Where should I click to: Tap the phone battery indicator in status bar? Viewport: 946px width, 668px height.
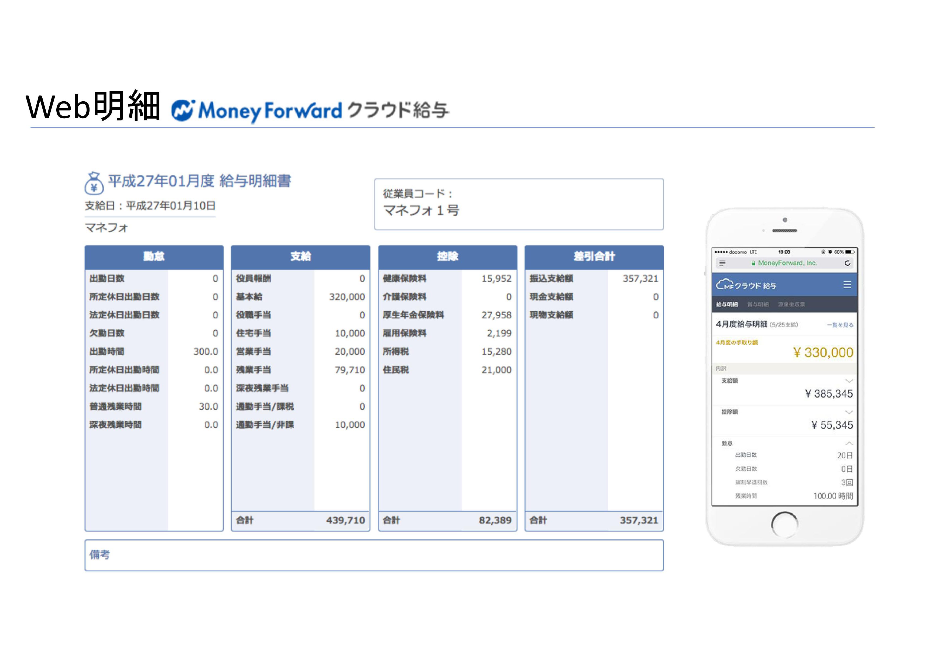(850, 252)
